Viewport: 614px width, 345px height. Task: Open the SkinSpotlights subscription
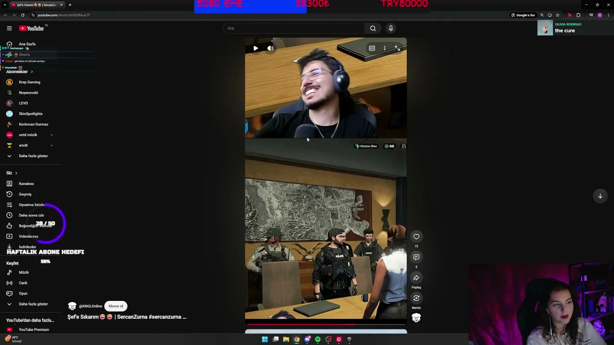coord(32,114)
